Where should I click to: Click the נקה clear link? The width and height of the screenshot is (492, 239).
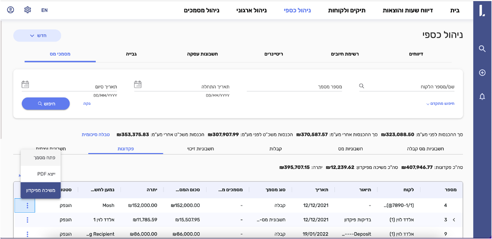pos(87,104)
